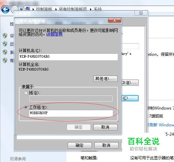This screenshot has height=162, width=174.
Task: Click the computer description field in 系统属性
Action: click(x=130, y=46)
